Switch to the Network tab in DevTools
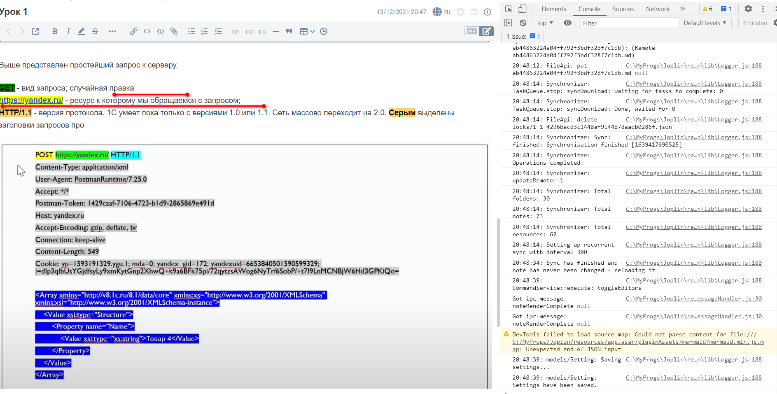Image resolution: width=777 pixels, height=394 pixels. coord(657,9)
